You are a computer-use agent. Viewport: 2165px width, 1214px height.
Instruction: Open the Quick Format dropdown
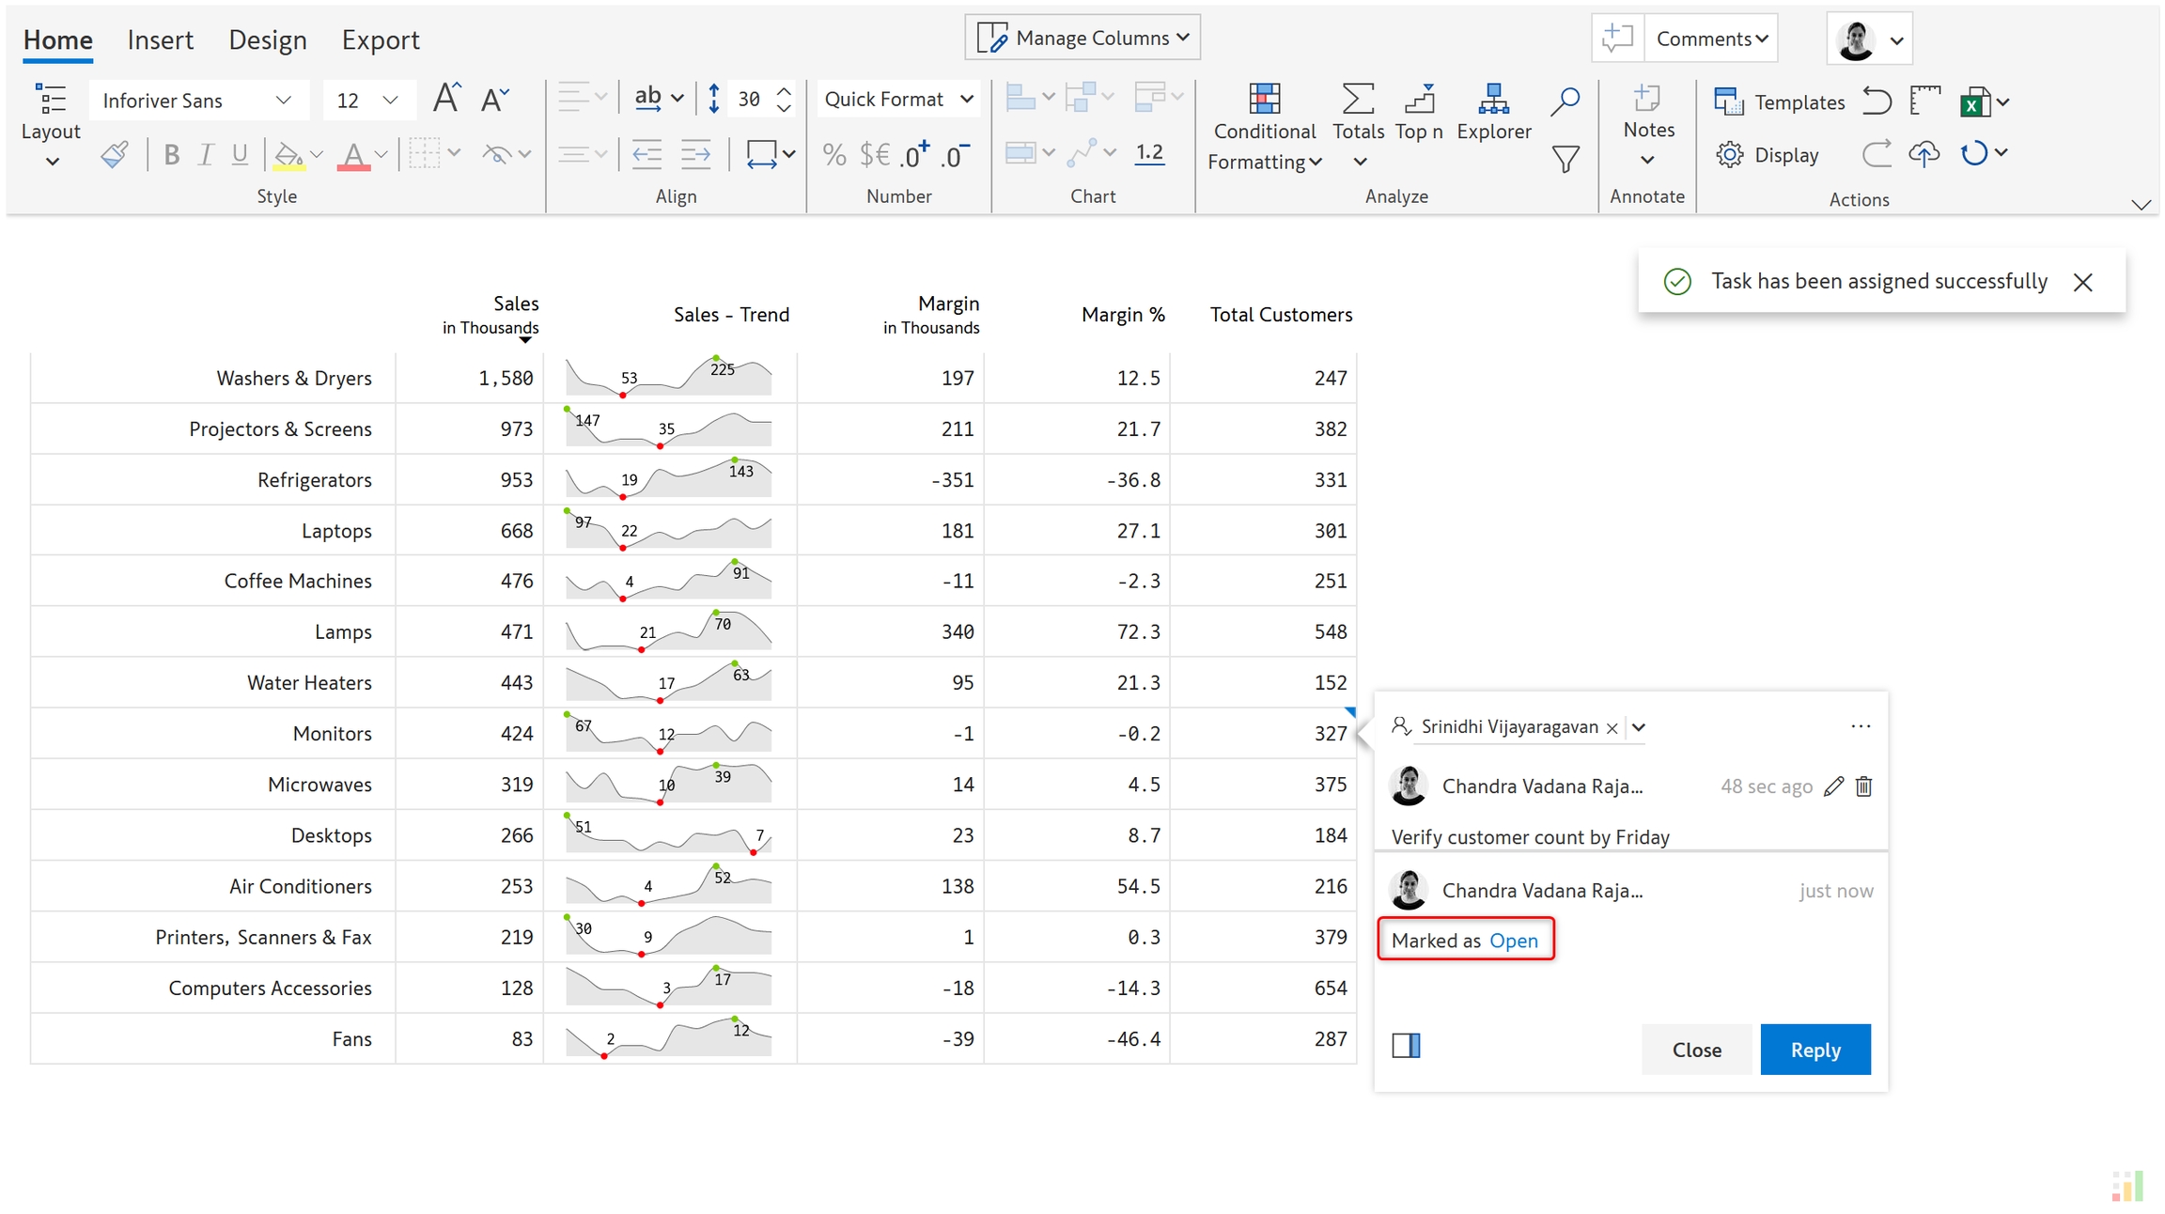(897, 100)
